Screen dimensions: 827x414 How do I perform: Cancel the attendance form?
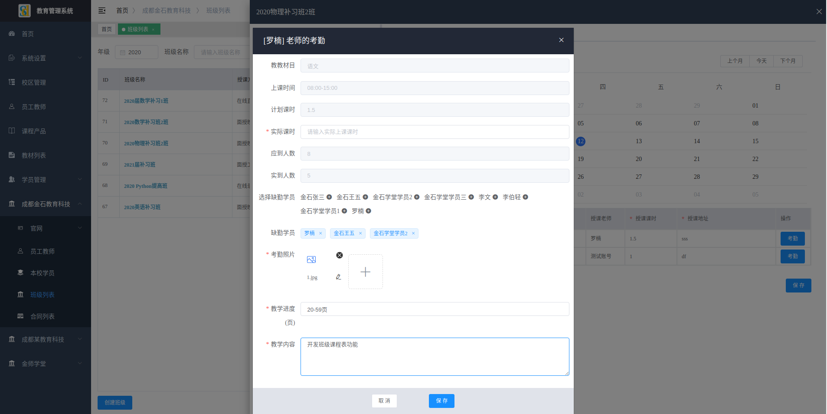pos(384,401)
